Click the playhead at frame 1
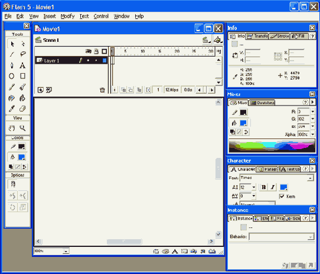 112,51
